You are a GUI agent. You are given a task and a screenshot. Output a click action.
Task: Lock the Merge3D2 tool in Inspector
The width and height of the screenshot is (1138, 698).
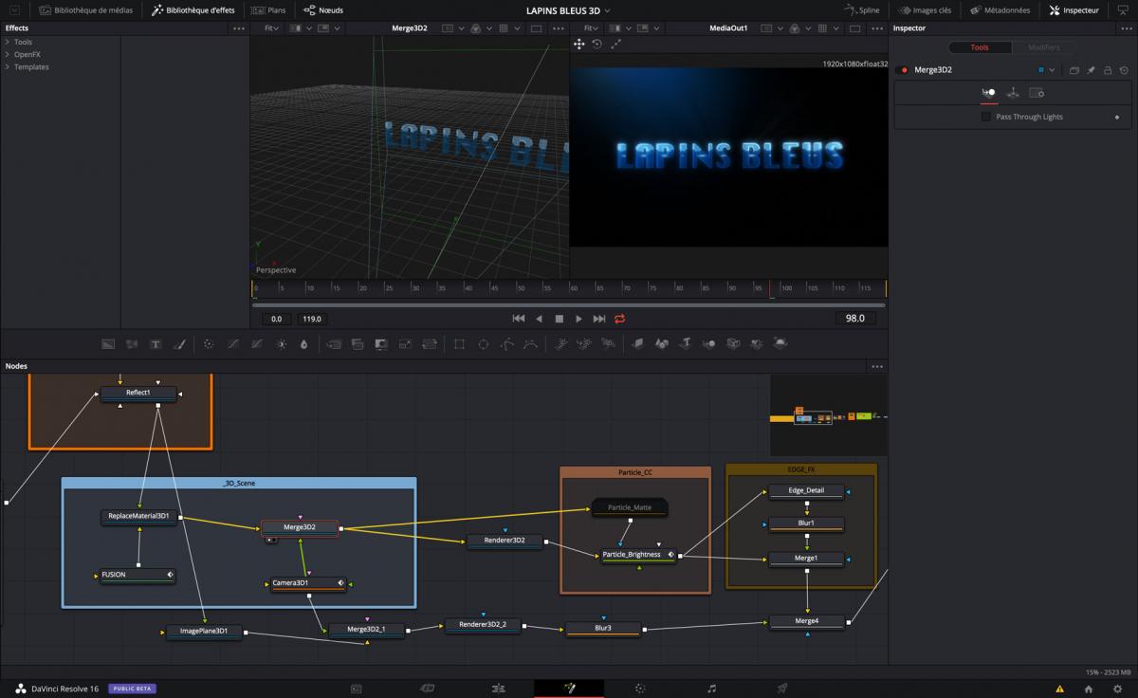pos(1108,70)
